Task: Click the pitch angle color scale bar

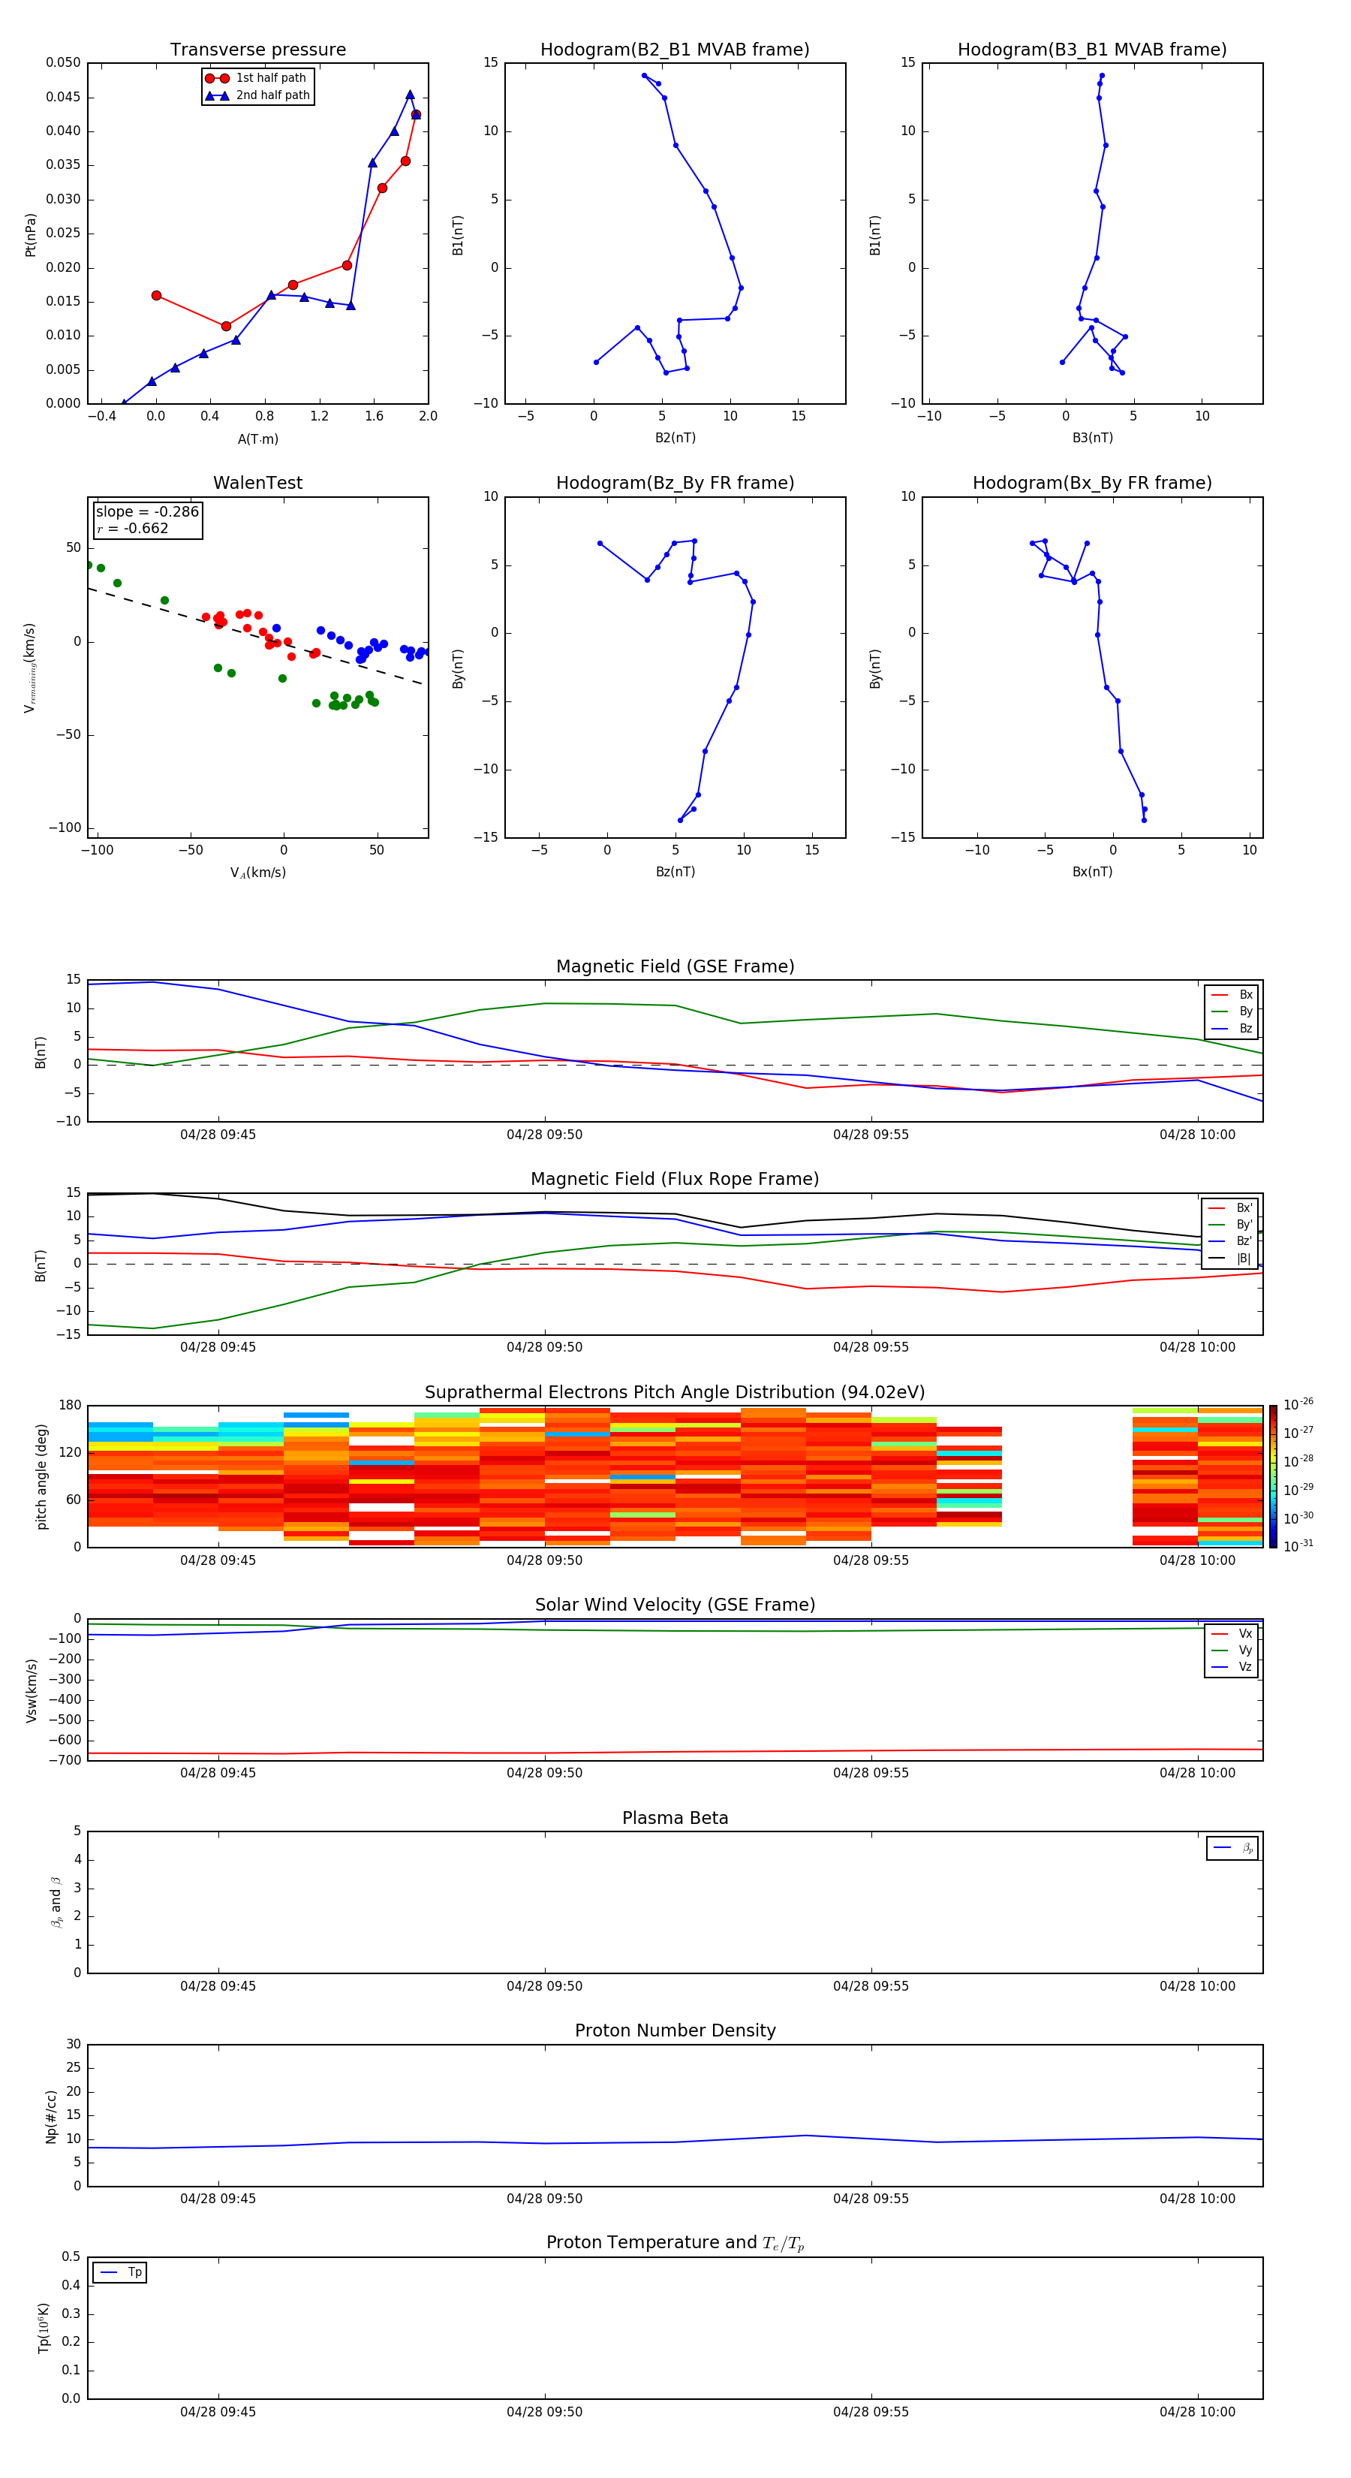Action: (x=1273, y=1476)
